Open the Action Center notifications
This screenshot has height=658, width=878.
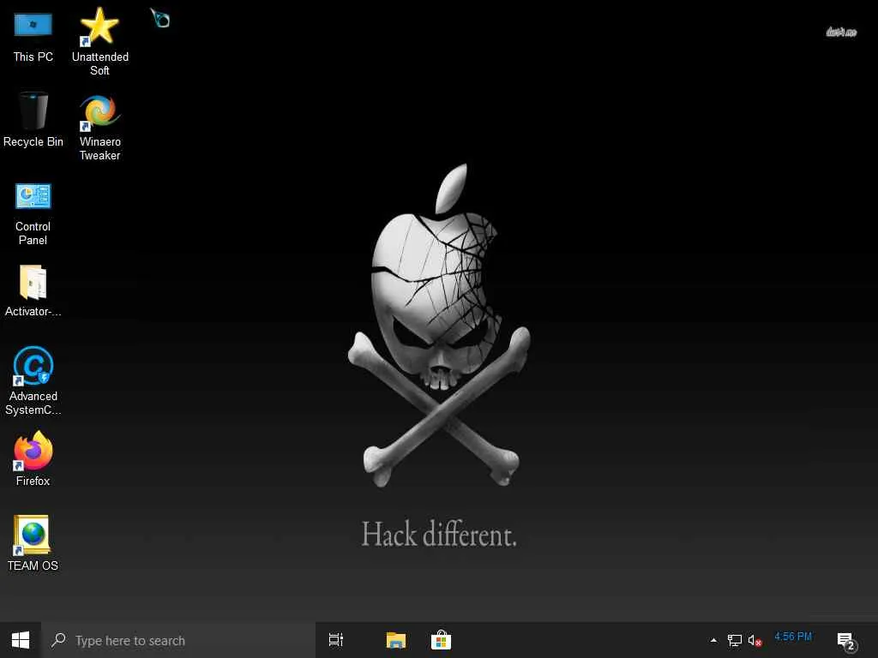point(846,641)
